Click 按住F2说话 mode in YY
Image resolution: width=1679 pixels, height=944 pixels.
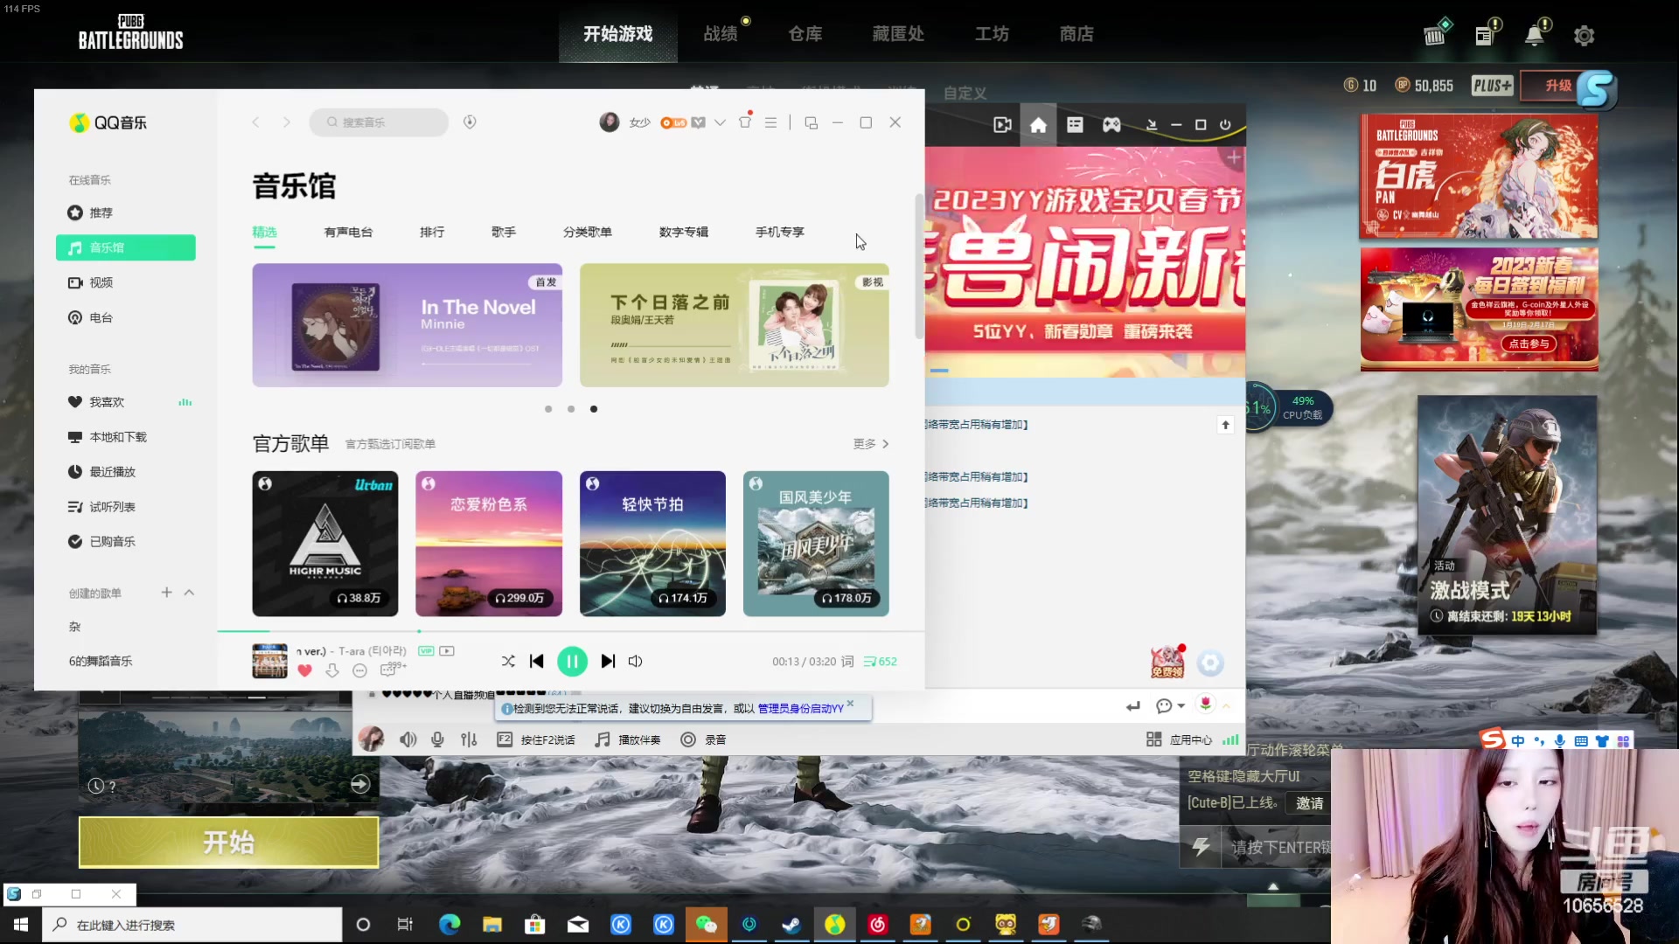537,739
